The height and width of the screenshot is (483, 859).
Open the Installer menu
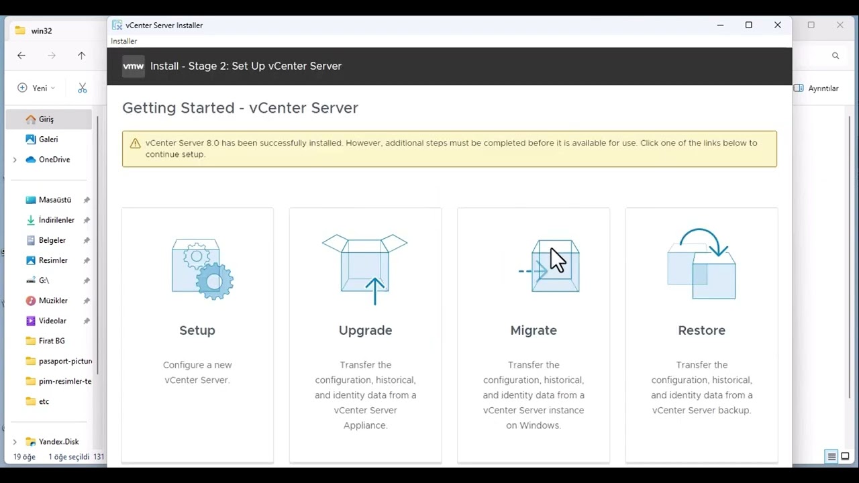pos(124,41)
